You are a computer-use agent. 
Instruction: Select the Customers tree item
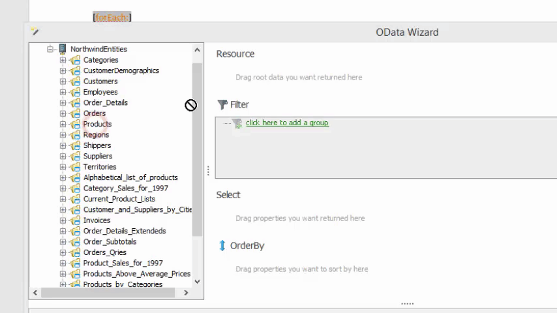[x=100, y=82]
